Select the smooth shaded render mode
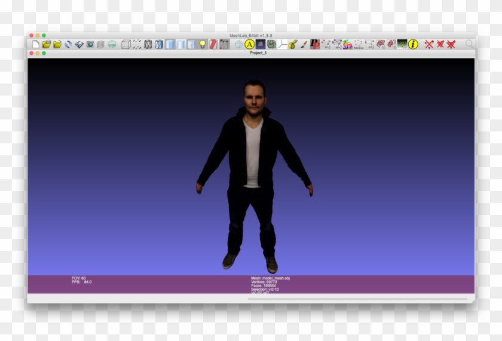Image resolution: width=502 pixels, height=341 pixels. [180, 44]
